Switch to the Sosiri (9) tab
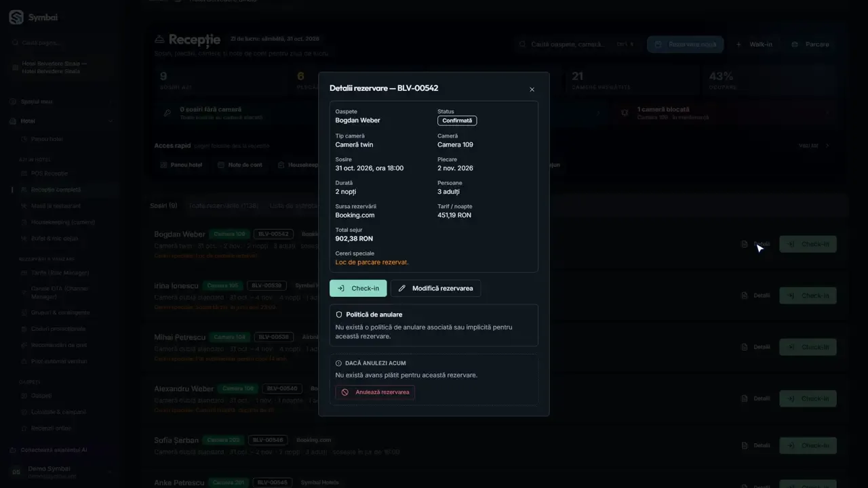Screen dimensions: 868x488 163,205
